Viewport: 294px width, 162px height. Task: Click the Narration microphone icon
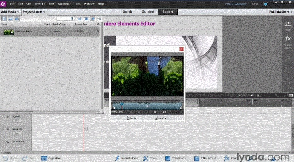coord(8,129)
